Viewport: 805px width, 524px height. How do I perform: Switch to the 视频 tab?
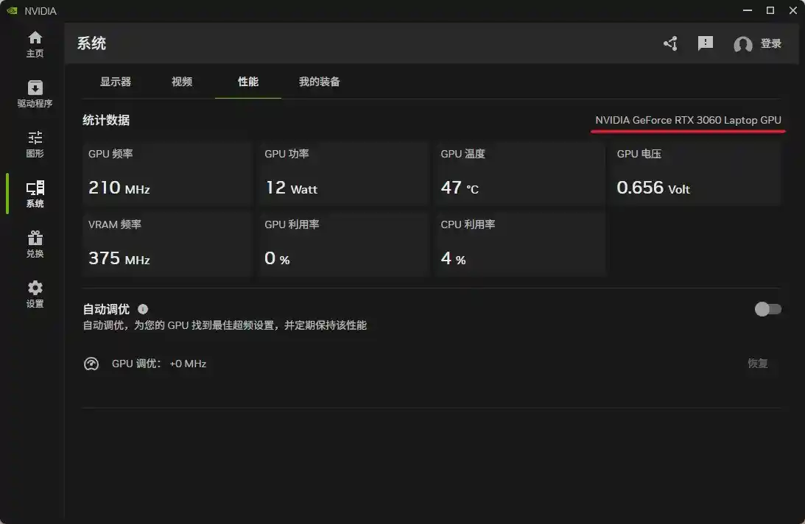181,82
